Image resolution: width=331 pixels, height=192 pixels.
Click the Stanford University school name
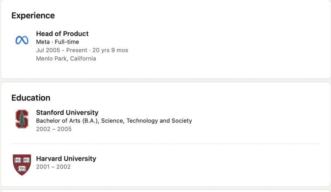(x=67, y=113)
